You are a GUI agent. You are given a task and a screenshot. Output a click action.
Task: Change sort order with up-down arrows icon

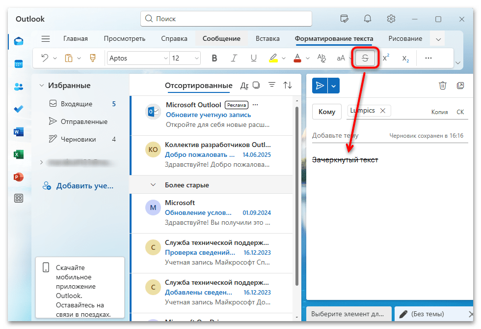288,85
